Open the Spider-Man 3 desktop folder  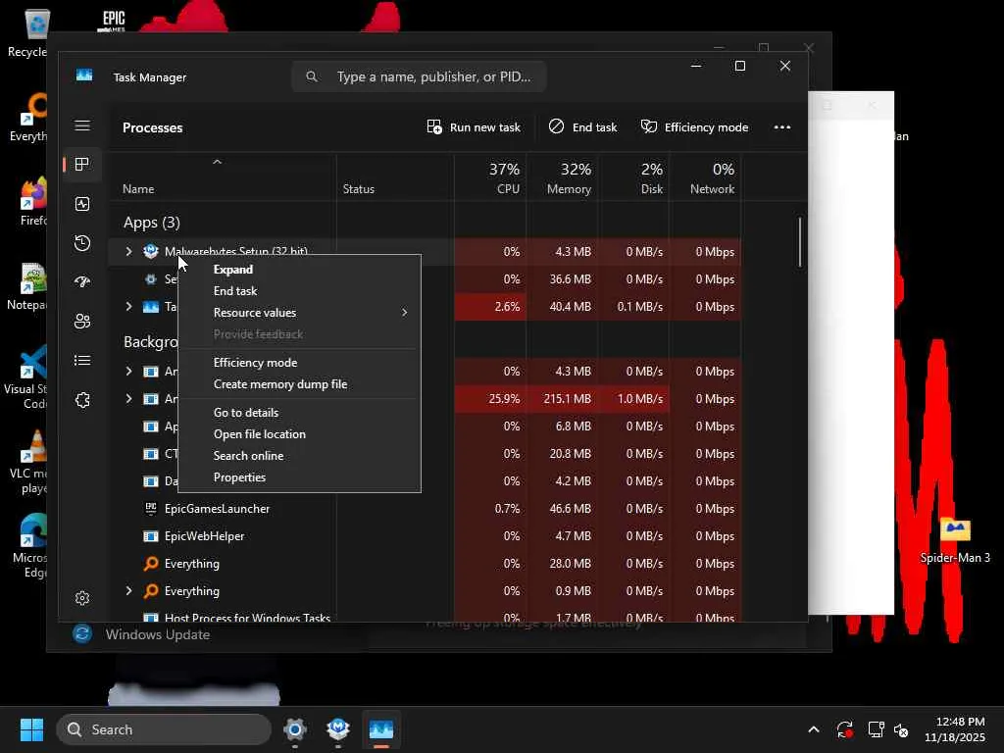[x=955, y=541]
